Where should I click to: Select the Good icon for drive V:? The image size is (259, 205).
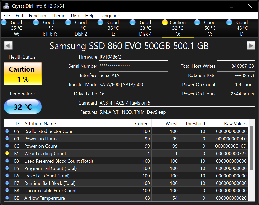click(197, 22)
